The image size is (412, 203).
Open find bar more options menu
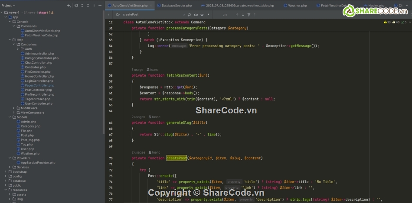point(255,15)
